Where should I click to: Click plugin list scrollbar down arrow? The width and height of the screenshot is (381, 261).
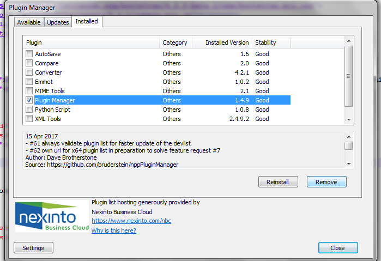pyautogui.click(x=349, y=119)
